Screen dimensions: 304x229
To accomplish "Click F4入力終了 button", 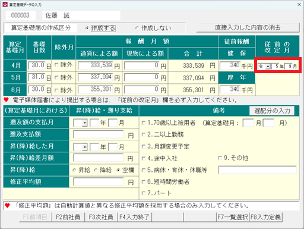I will 135,217.
